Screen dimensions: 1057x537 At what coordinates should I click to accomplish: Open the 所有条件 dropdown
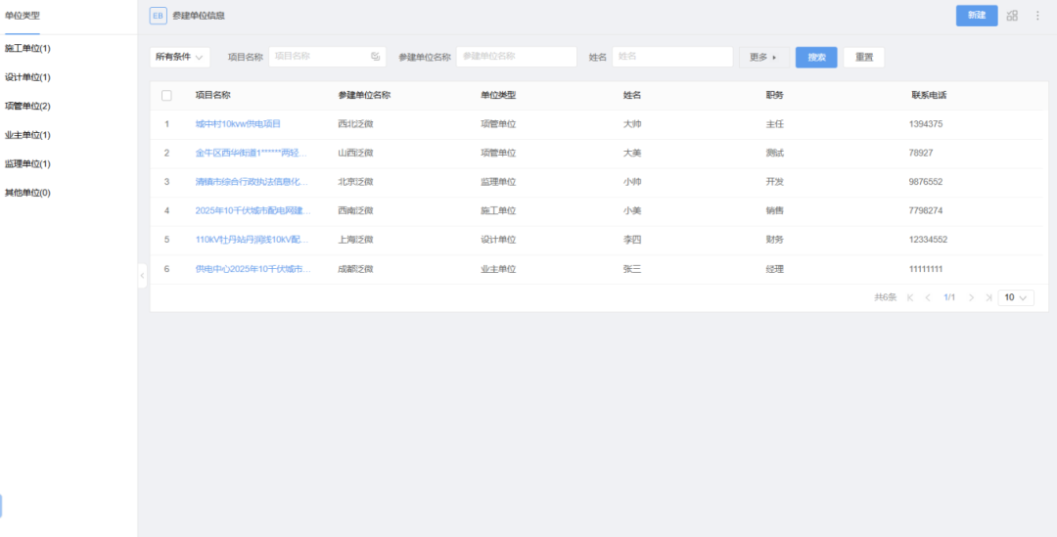[179, 58]
